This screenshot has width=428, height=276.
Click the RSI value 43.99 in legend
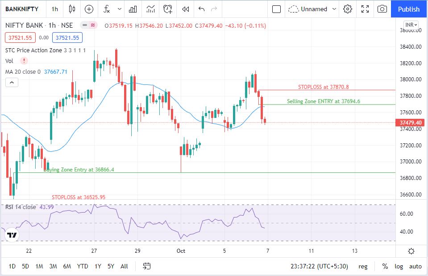[x=47, y=207]
